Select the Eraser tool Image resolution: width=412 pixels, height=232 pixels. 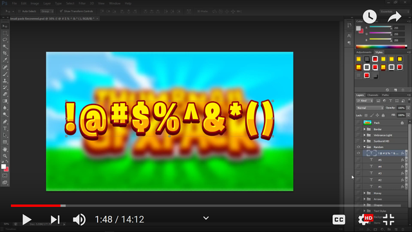5,94
